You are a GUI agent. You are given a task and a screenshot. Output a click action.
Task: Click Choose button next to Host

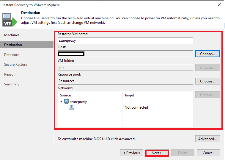[x=207, y=54]
